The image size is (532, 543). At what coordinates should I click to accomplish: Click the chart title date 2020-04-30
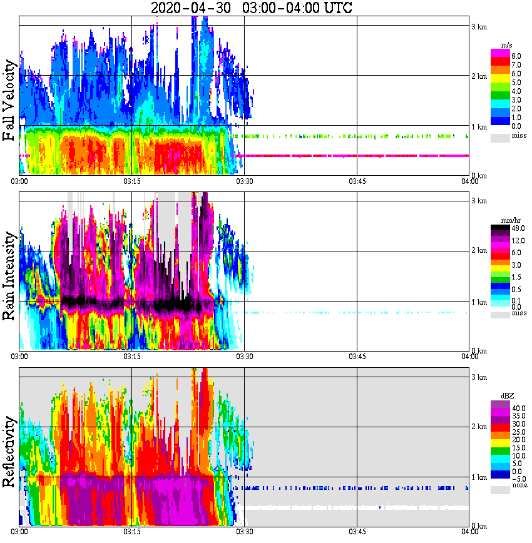click(191, 8)
